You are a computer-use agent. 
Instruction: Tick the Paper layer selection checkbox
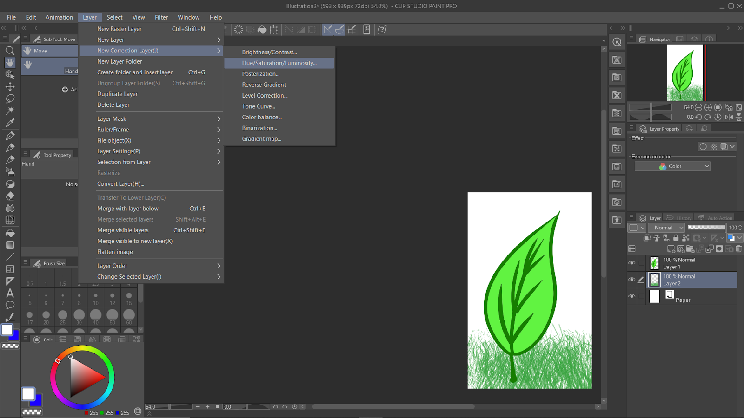coord(642,296)
